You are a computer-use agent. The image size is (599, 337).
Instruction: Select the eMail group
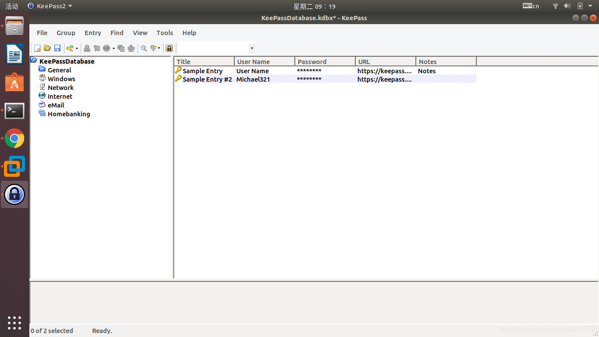(x=56, y=105)
